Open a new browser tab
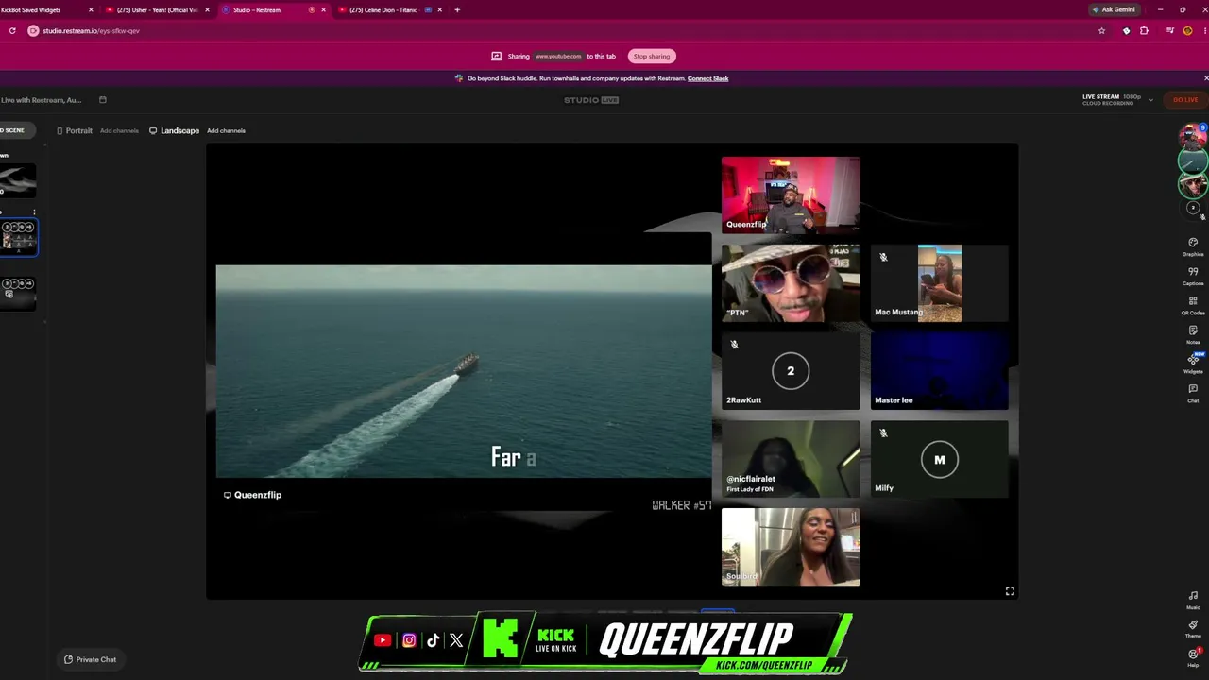This screenshot has height=680, width=1209. pyautogui.click(x=457, y=10)
